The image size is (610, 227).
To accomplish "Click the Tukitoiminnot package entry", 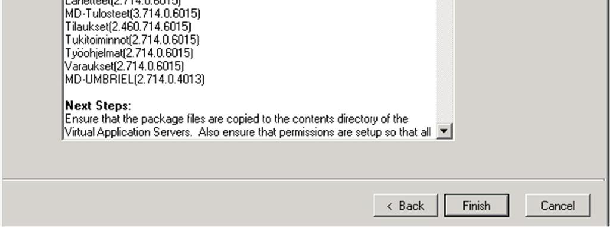I will point(132,40).
